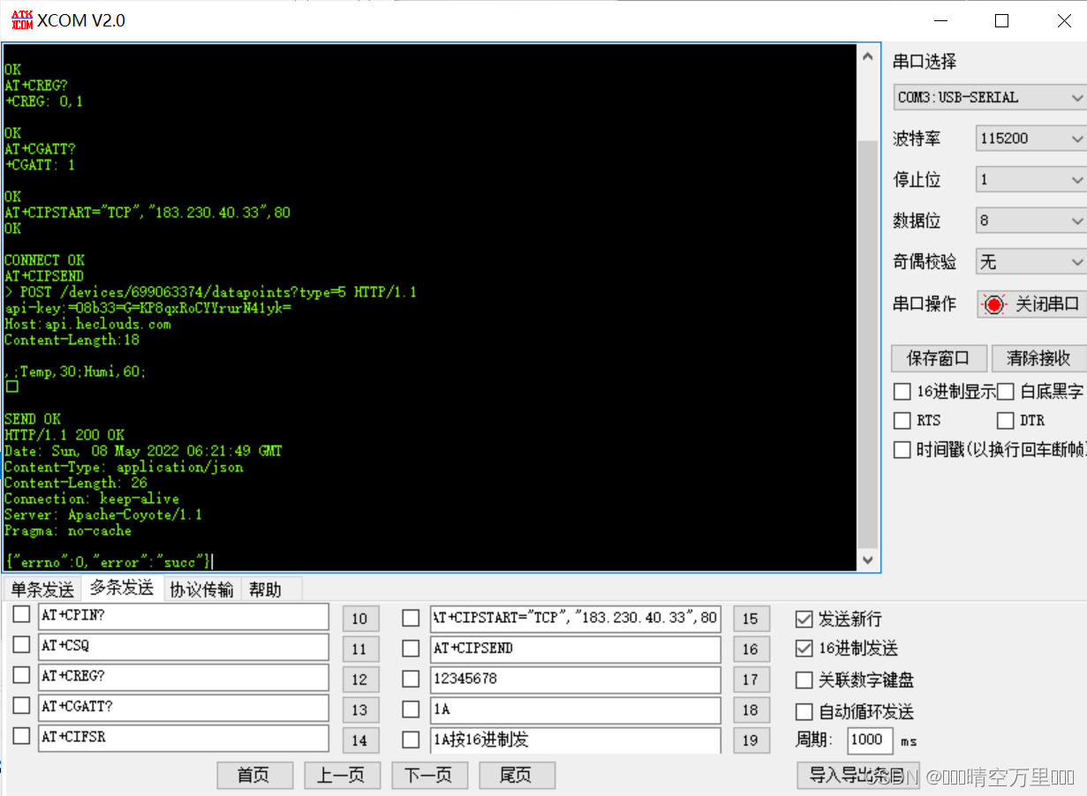
Task: Click the AT+CREG? input field
Action: pos(184,677)
